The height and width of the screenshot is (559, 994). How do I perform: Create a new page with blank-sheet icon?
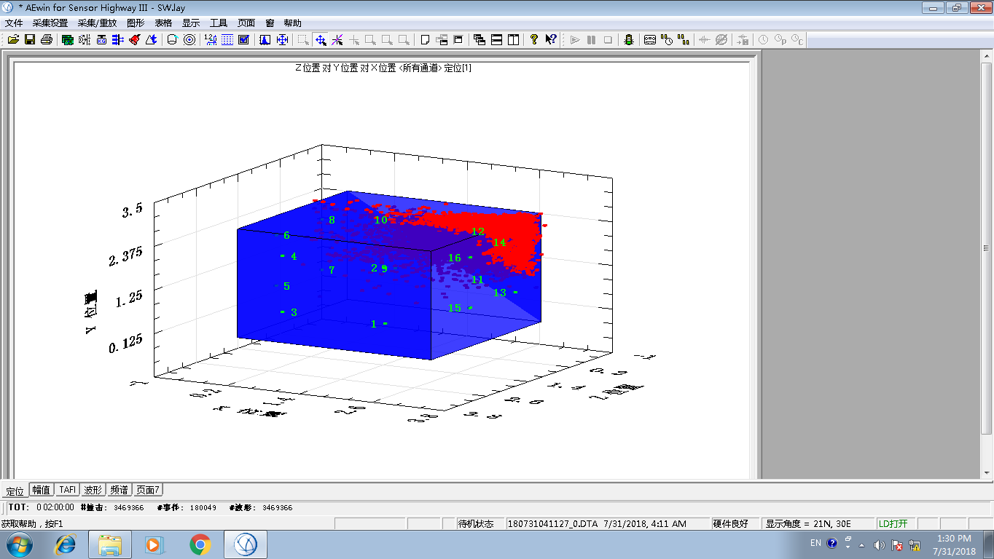click(425, 39)
